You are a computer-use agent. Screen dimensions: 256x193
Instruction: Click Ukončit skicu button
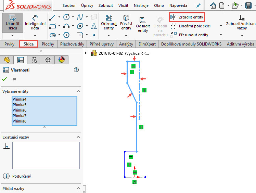tap(13, 23)
